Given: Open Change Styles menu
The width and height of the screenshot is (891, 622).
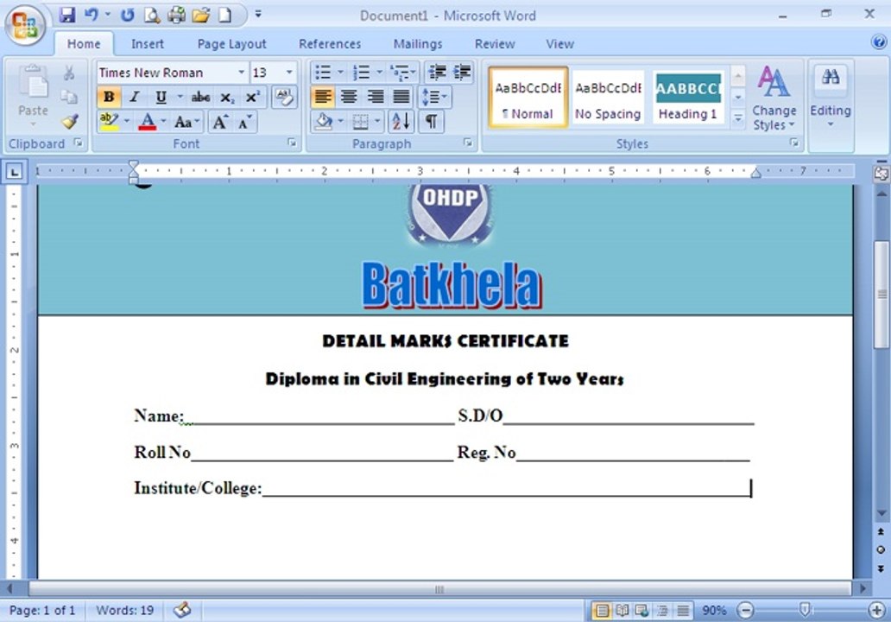Looking at the screenshot, I should (x=774, y=98).
